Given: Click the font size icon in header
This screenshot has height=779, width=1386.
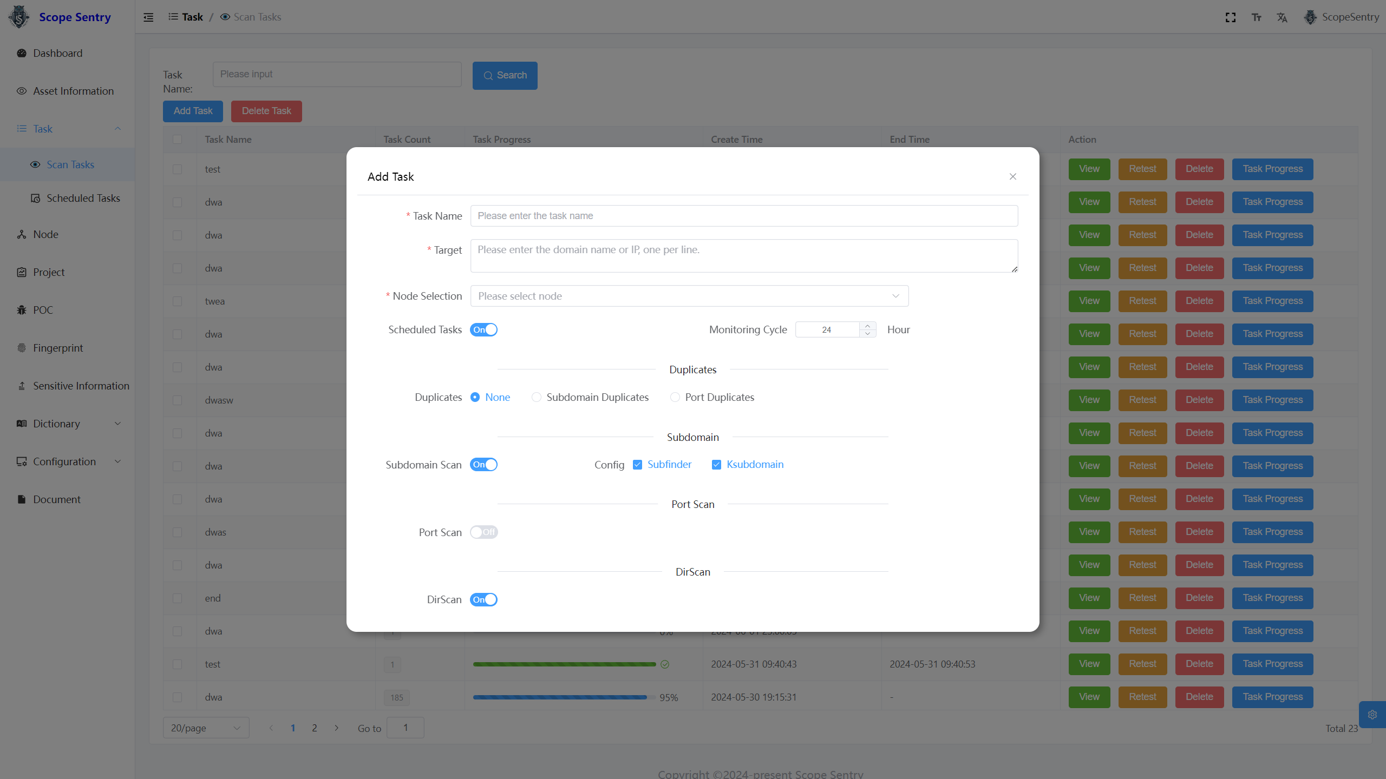Looking at the screenshot, I should tap(1257, 17).
